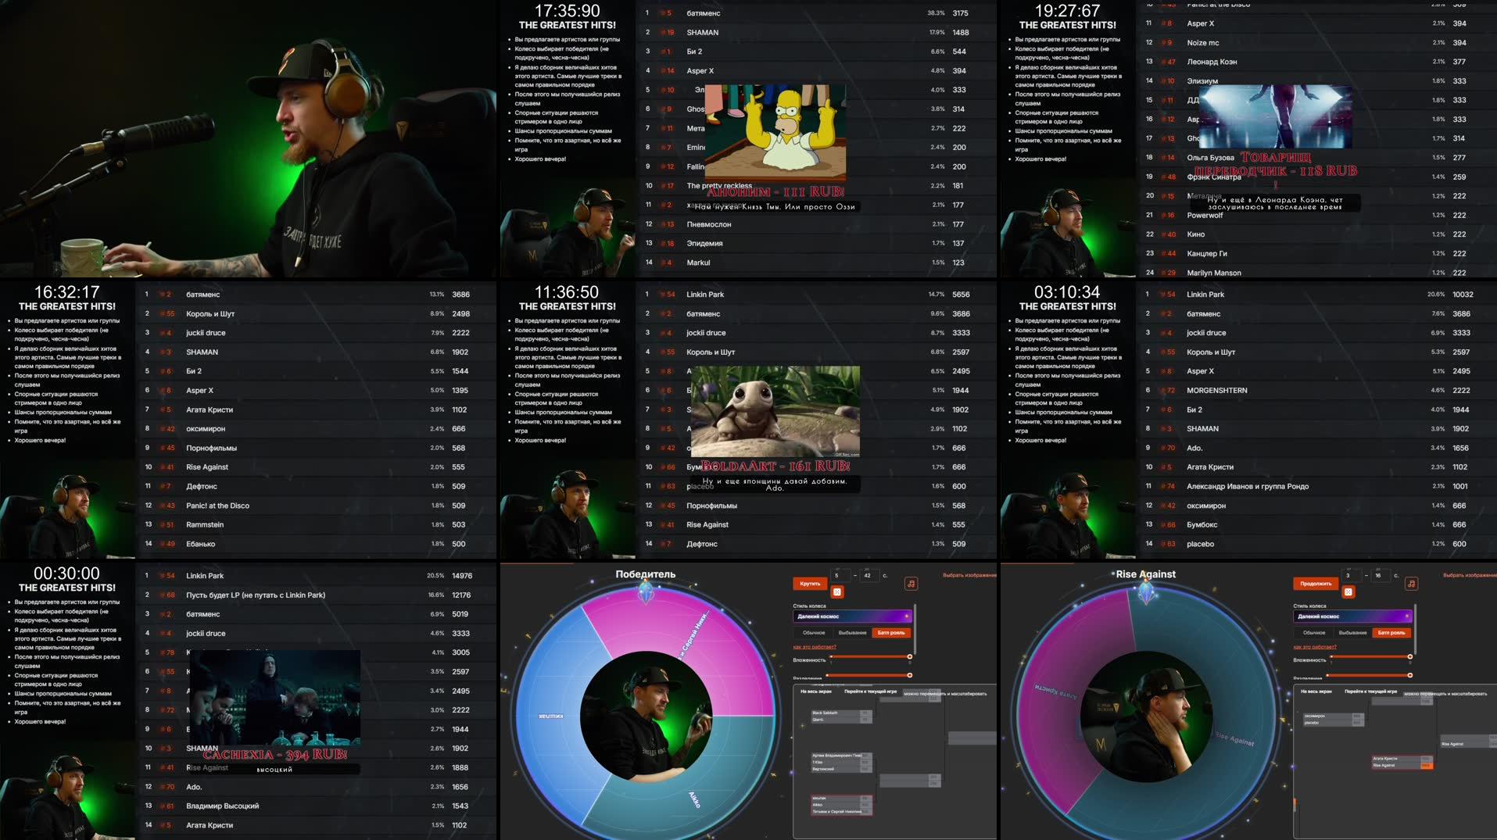
Task: Open the wheel style selector in Rise Against panel
Action: tap(1352, 617)
